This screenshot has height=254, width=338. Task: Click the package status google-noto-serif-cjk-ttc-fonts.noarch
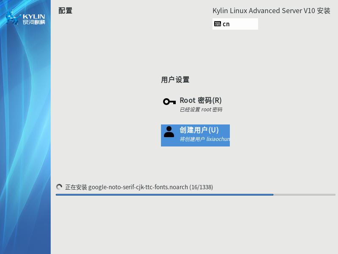(x=138, y=187)
